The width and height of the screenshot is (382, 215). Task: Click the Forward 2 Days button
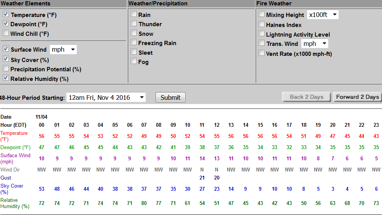pyautogui.click(x=357, y=97)
